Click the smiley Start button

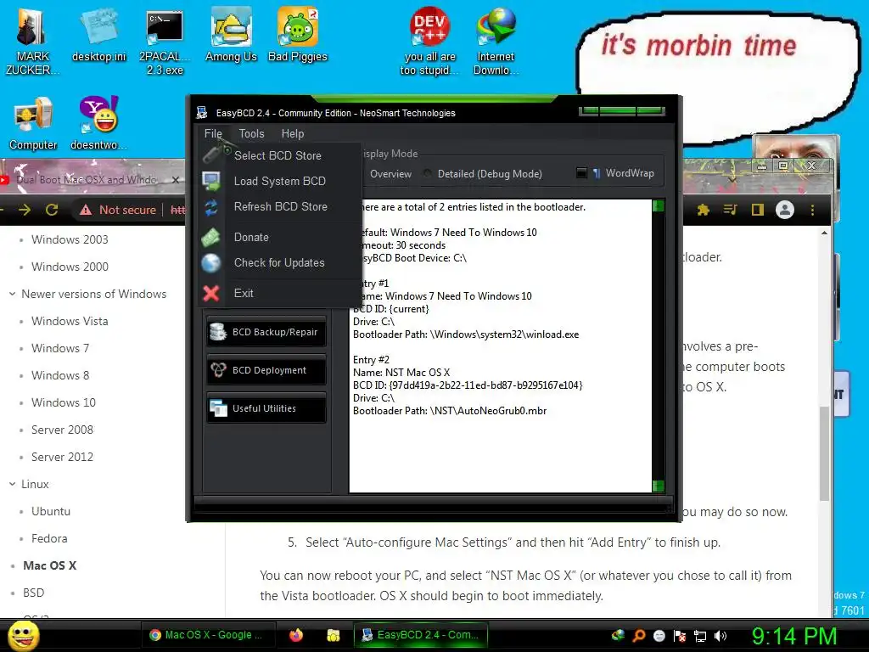click(23, 635)
